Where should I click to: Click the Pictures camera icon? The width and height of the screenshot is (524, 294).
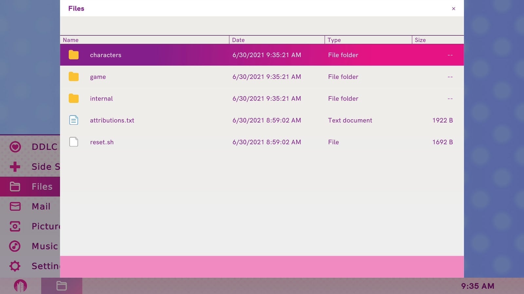(x=15, y=226)
